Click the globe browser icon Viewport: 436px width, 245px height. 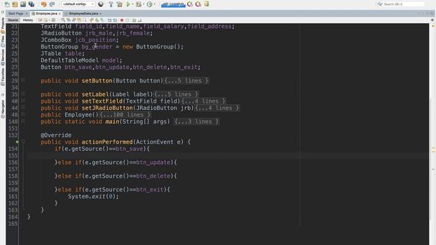[101, 4]
